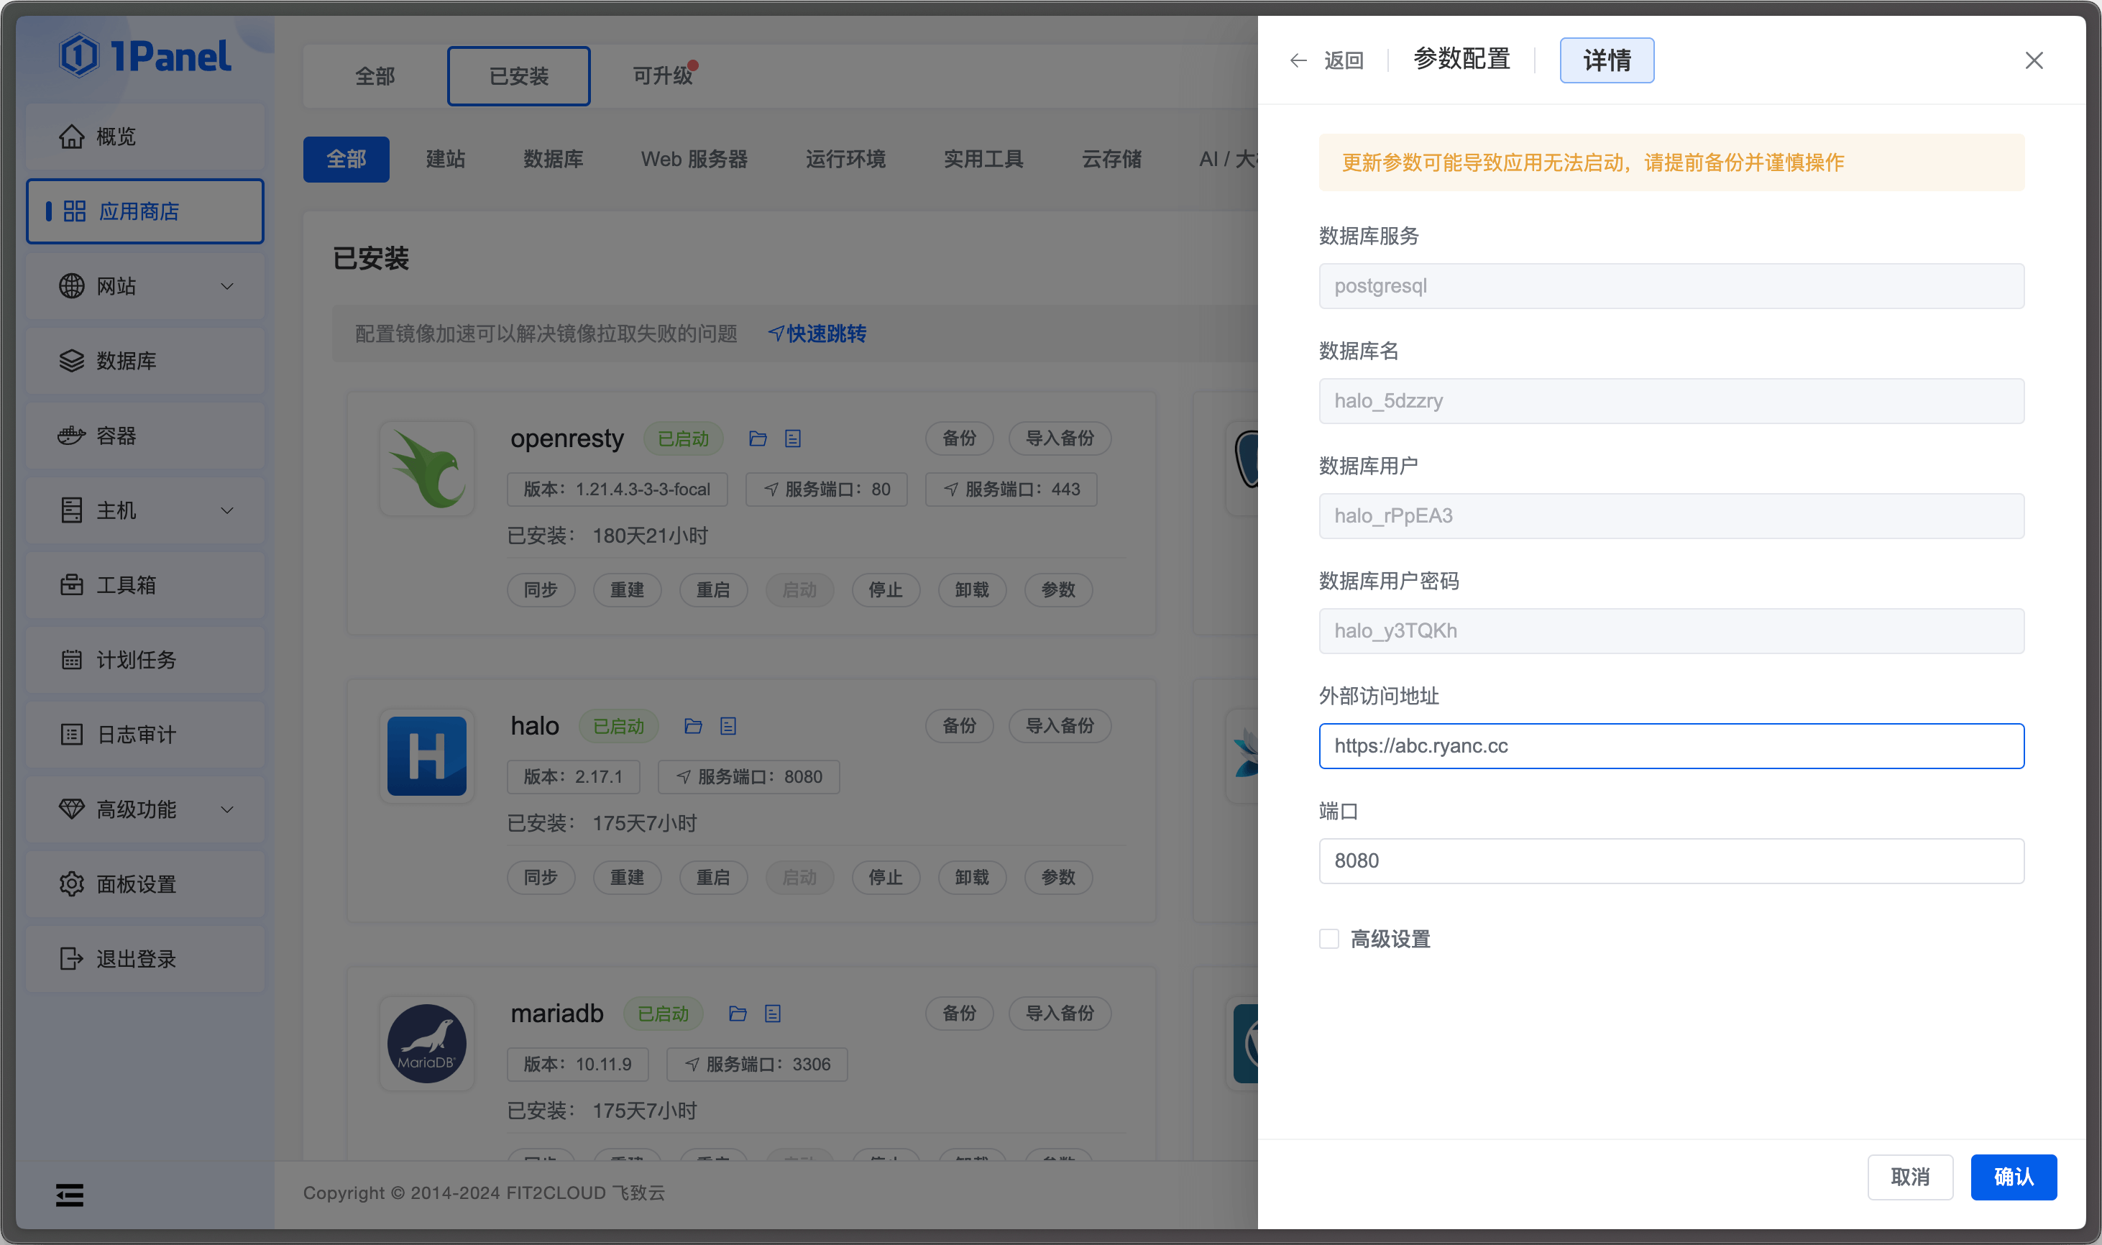Click the 1Panel logo
The image size is (2102, 1245).
pos(145,57)
